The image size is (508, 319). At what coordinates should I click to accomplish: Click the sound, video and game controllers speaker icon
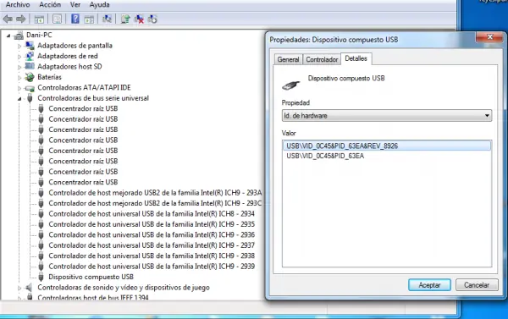click(29, 287)
